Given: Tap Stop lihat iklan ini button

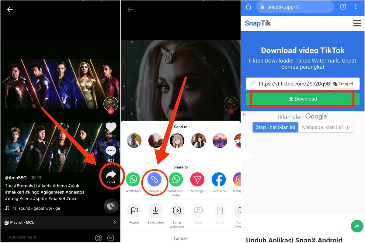Looking at the screenshot, I should (275, 127).
